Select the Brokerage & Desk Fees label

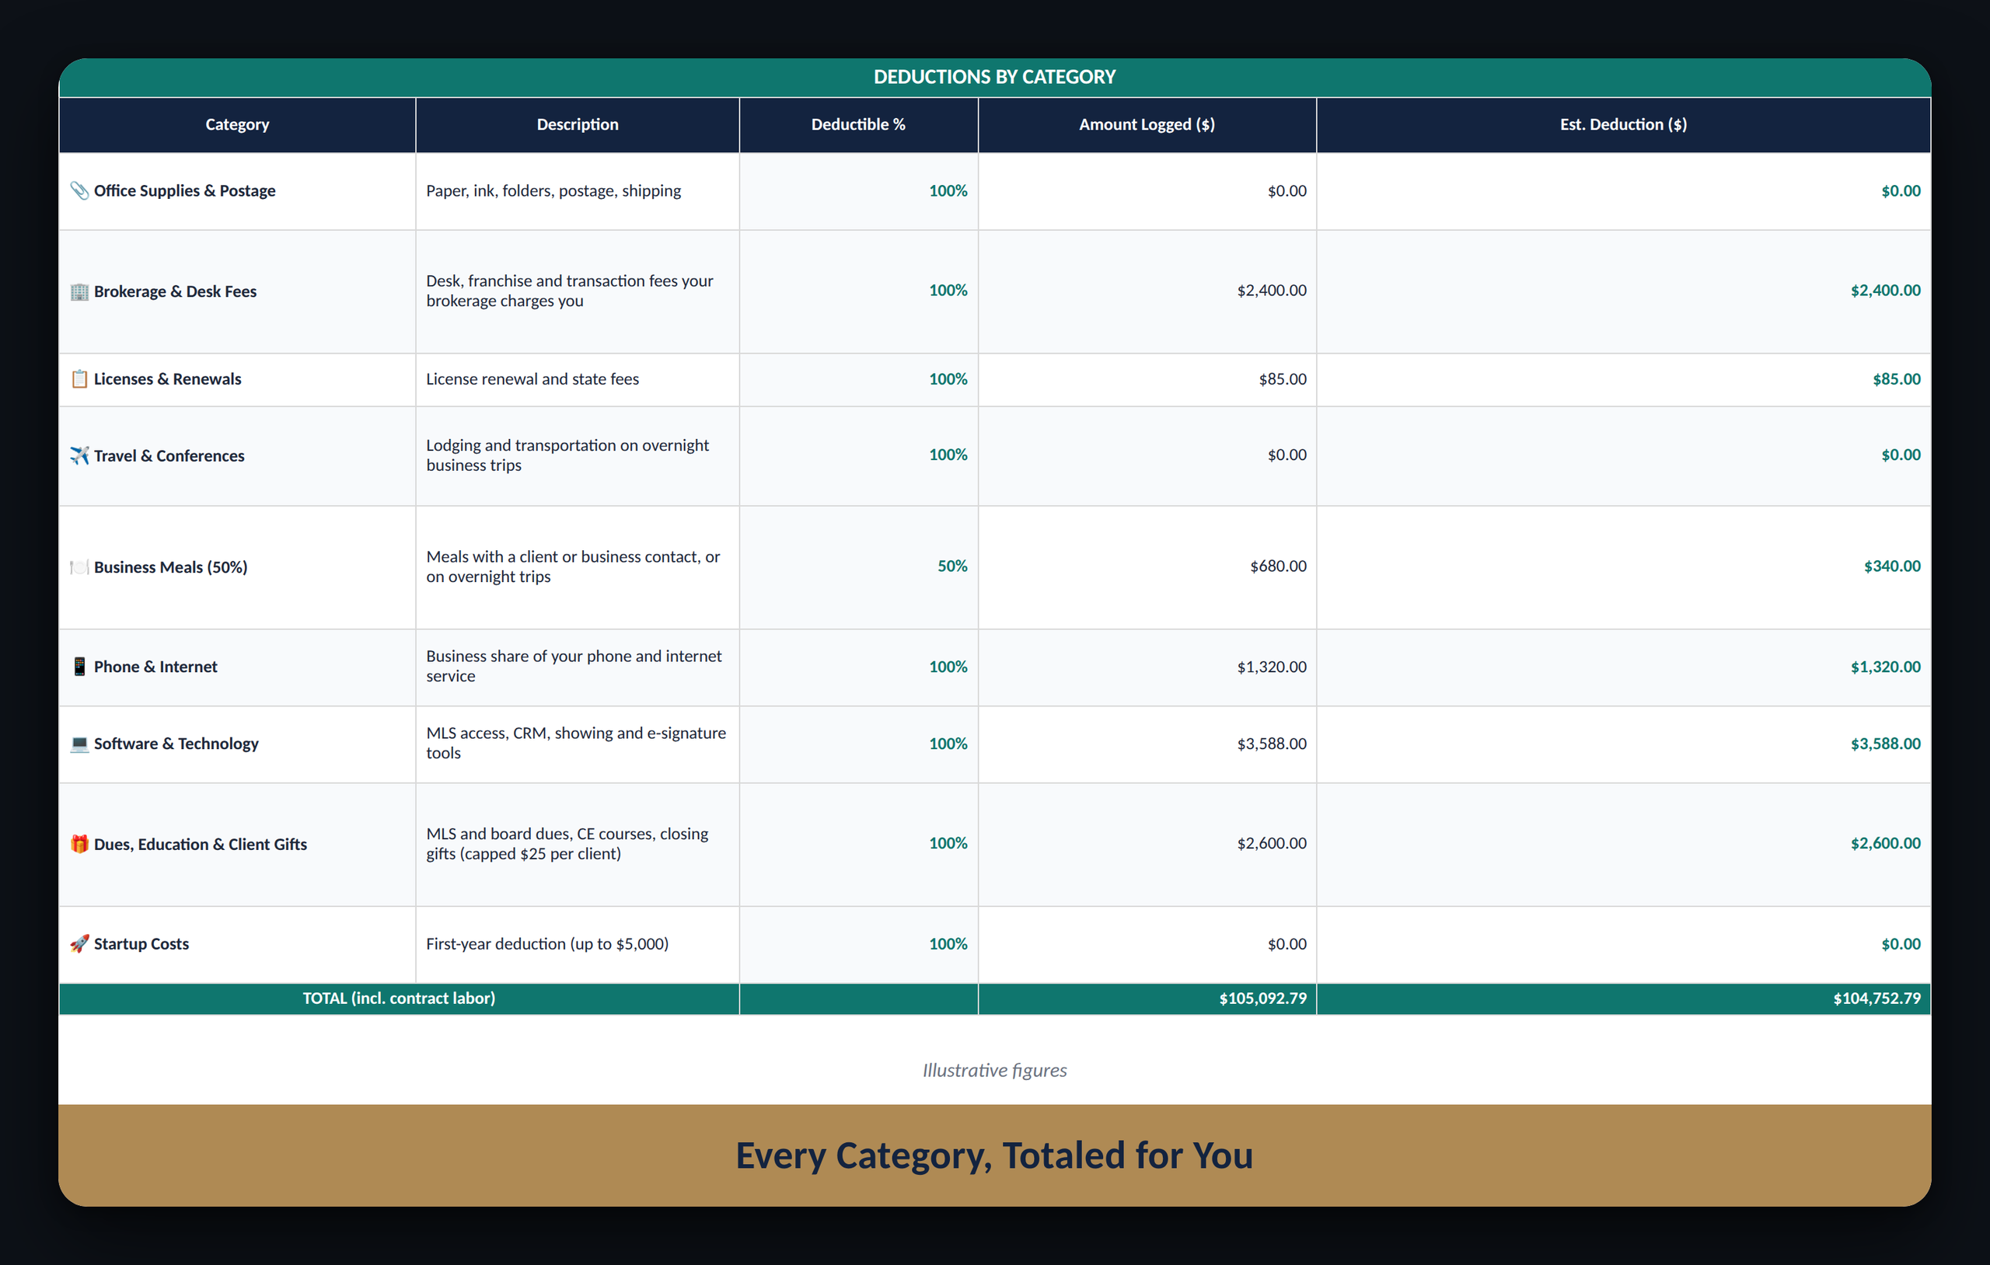tap(175, 291)
